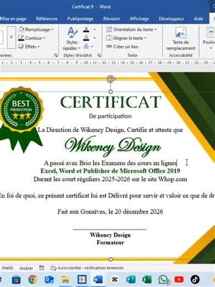Expand the shape styles gallery More arrow

[x=12, y=38]
